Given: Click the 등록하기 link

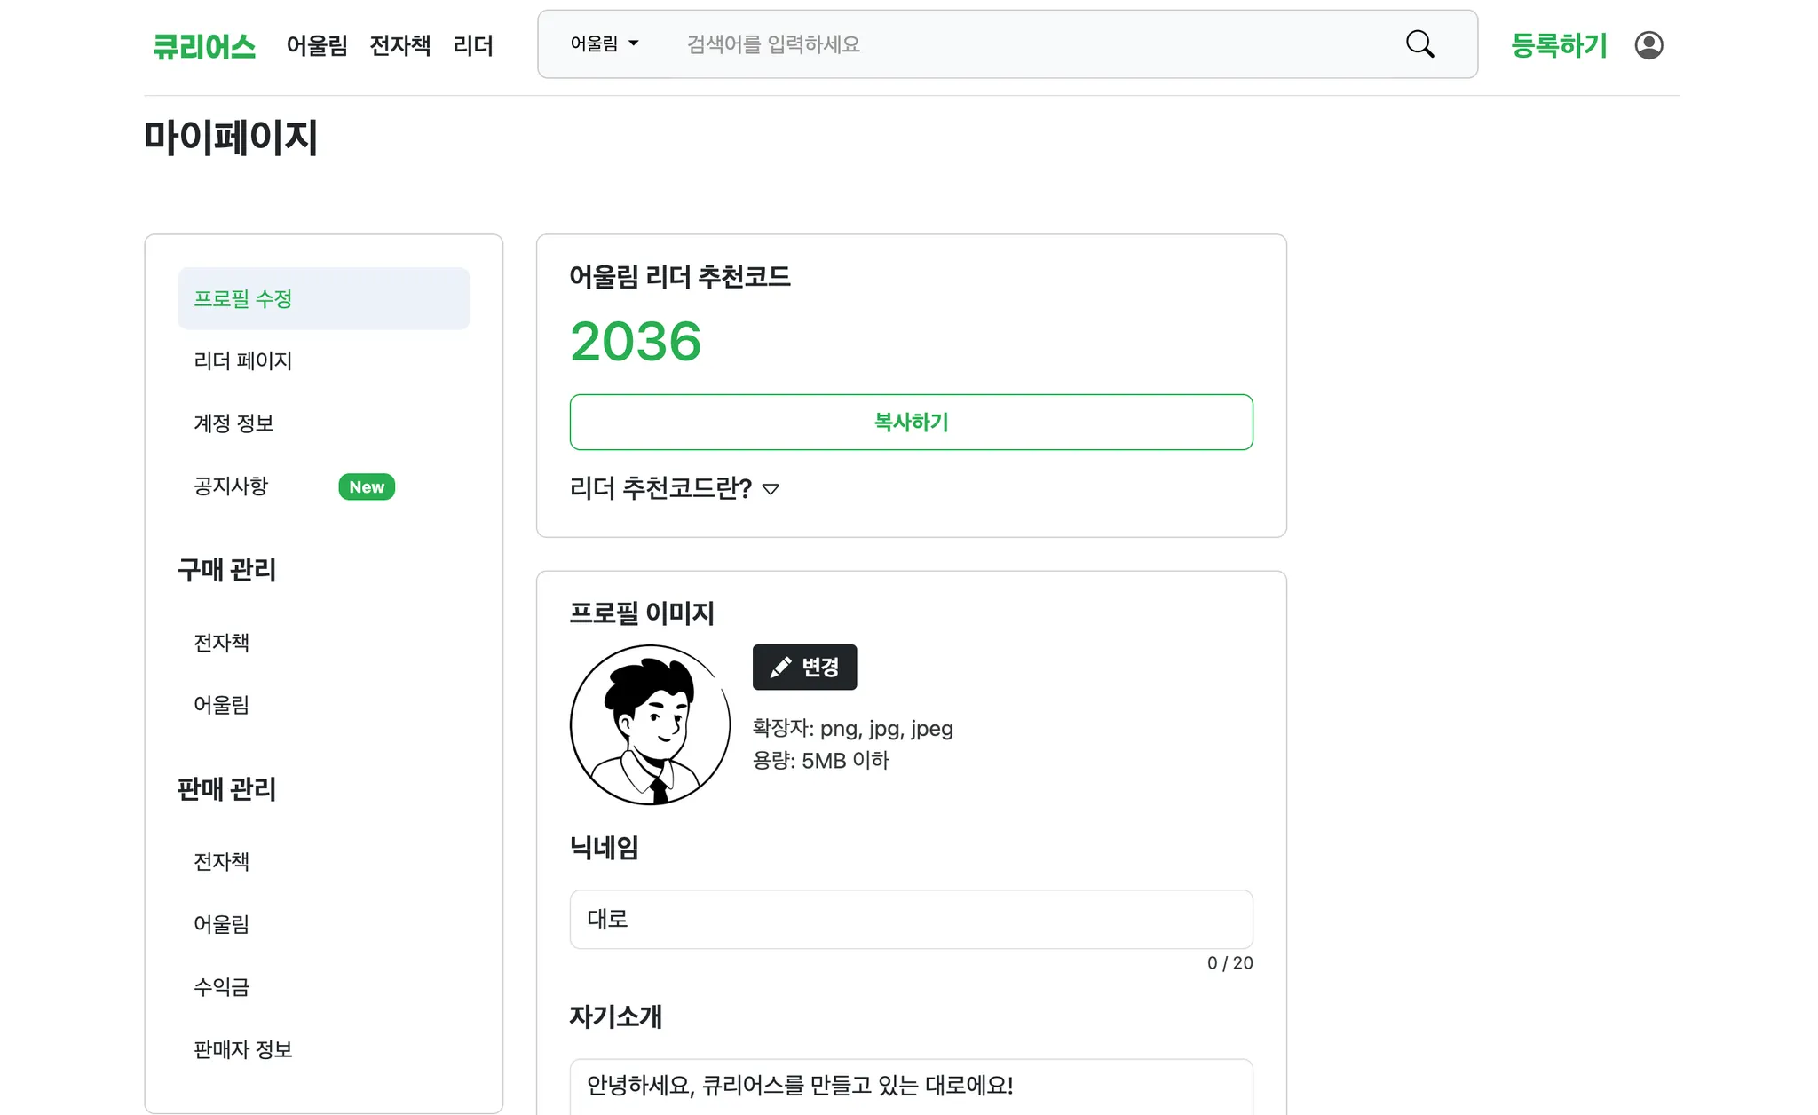Looking at the screenshot, I should 1559,45.
